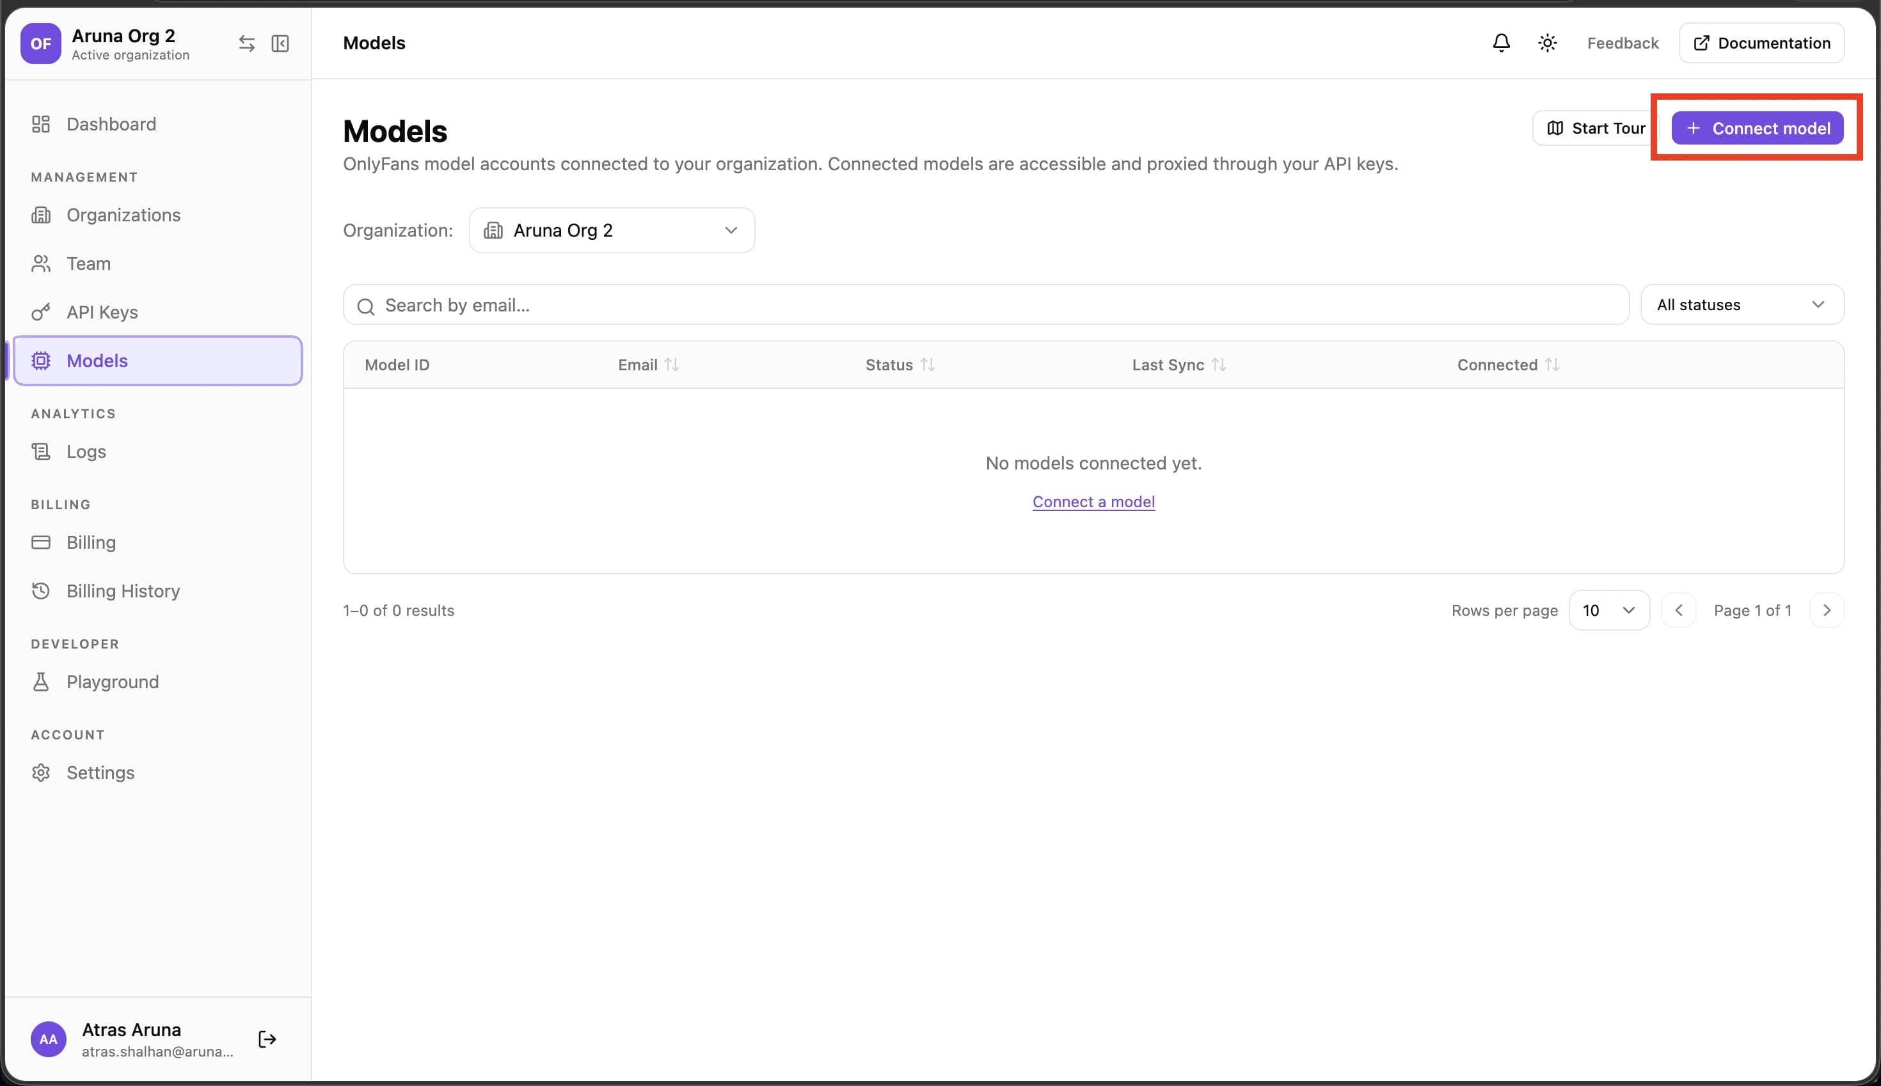Open the Documentation link

(x=1761, y=43)
